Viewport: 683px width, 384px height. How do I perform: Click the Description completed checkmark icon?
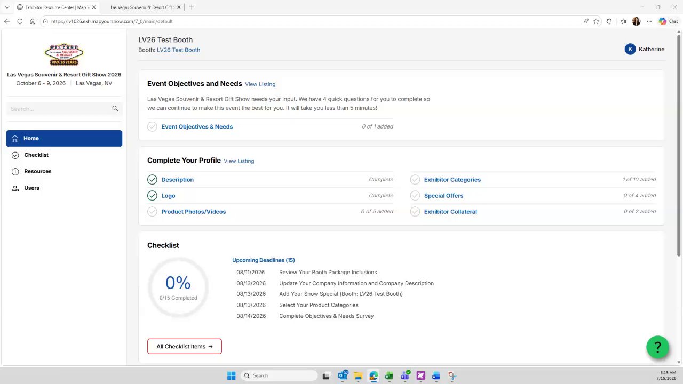tap(152, 180)
